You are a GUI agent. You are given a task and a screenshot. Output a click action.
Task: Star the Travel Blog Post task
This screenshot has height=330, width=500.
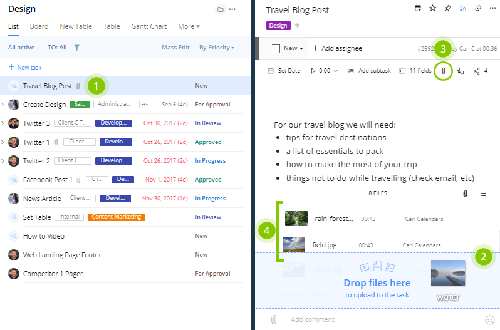coord(433,8)
